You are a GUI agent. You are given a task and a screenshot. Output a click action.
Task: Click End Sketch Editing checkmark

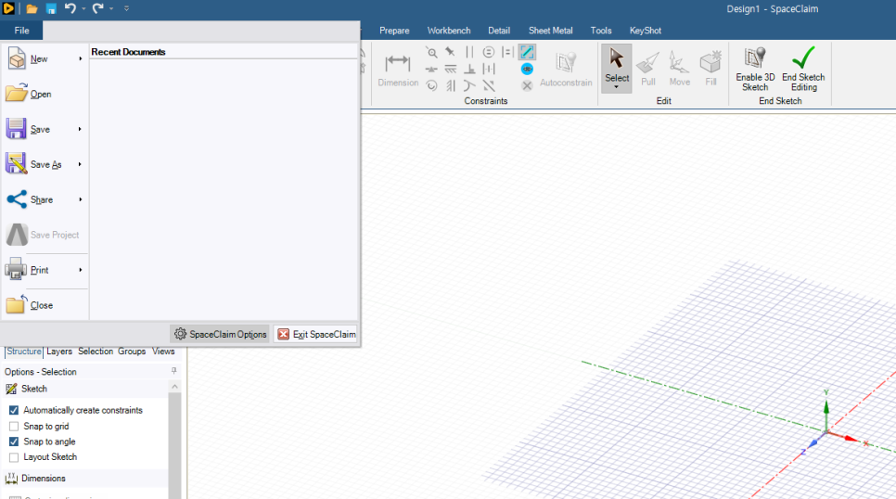pos(803,70)
